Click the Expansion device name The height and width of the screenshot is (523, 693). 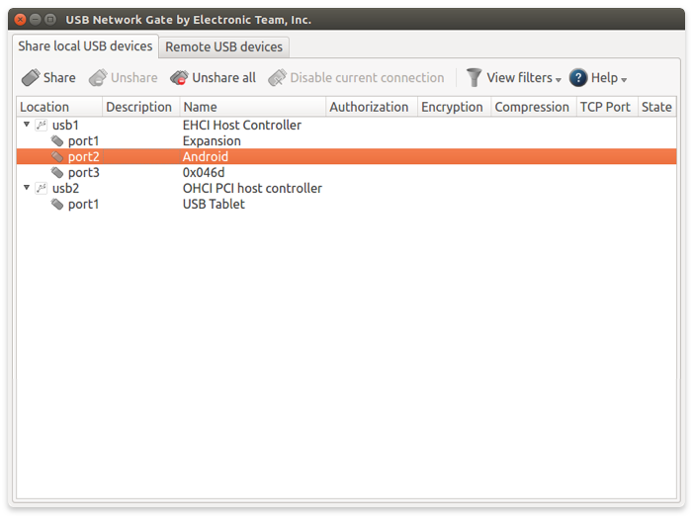212,141
